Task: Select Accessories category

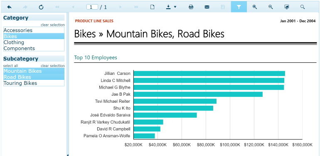Action: click(x=34, y=30)
